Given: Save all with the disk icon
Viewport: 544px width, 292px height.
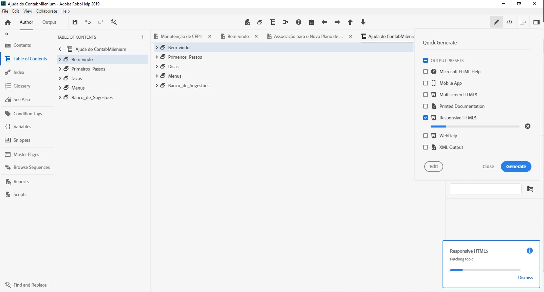Looking at the screenshot, I should [x=75, y=22].
